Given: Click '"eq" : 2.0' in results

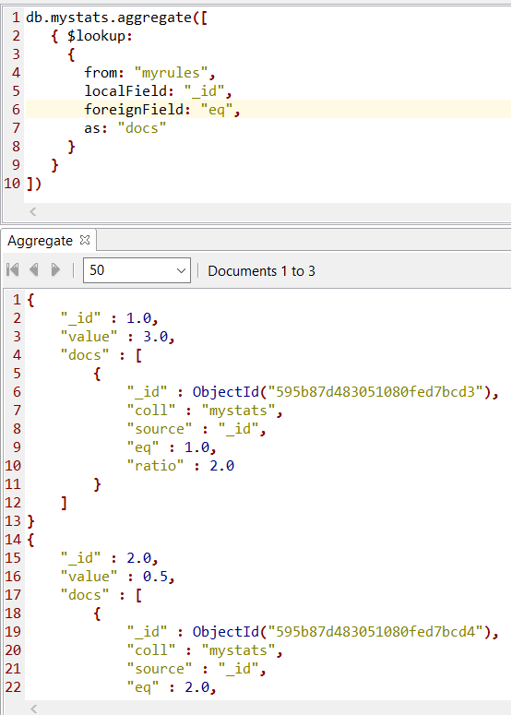Looking at the screenshot, I should (x=172, y=687).
